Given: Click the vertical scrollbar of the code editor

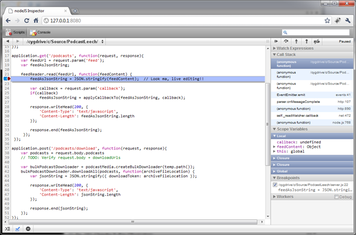Looking at the screenshot, I should coord(267,124).
